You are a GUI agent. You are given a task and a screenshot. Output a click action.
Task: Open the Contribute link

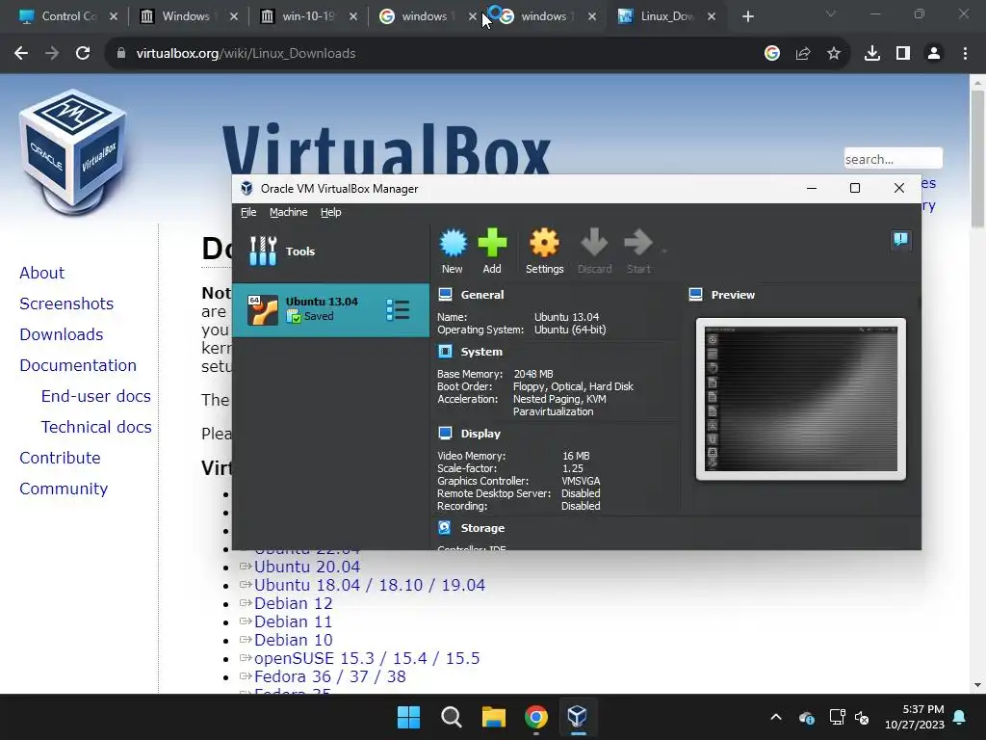point(60,458)
